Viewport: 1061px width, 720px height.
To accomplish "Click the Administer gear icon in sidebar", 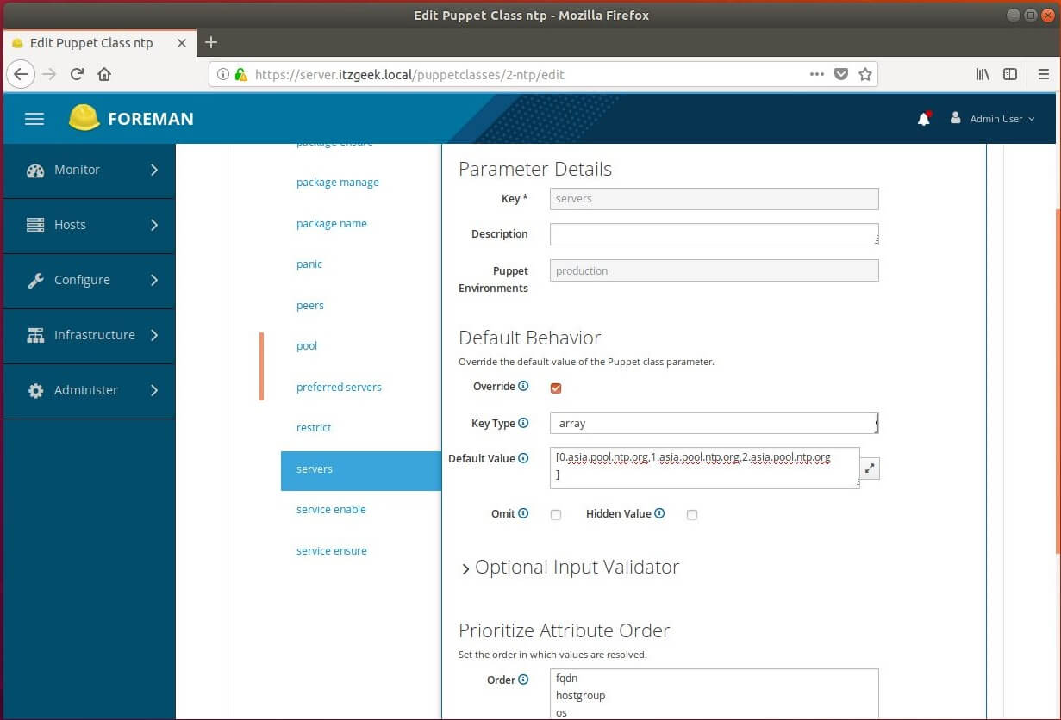I will [35, 390].
